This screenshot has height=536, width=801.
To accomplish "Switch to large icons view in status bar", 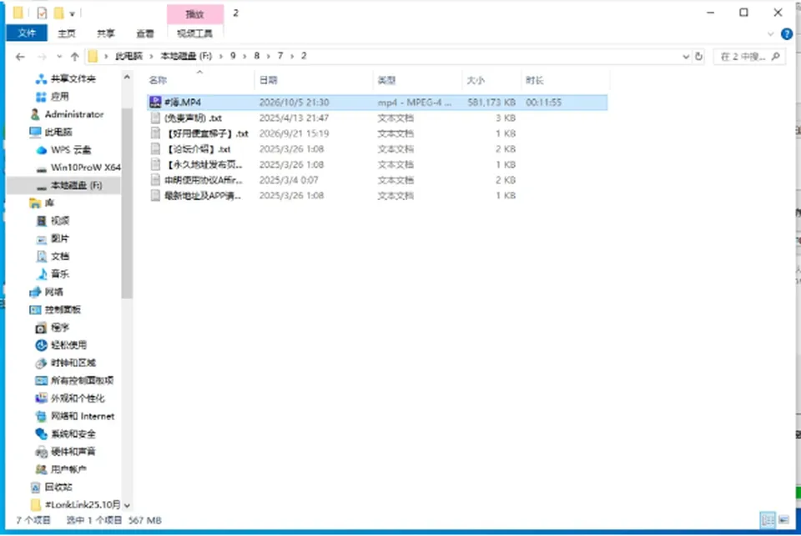I will [783, 519].
